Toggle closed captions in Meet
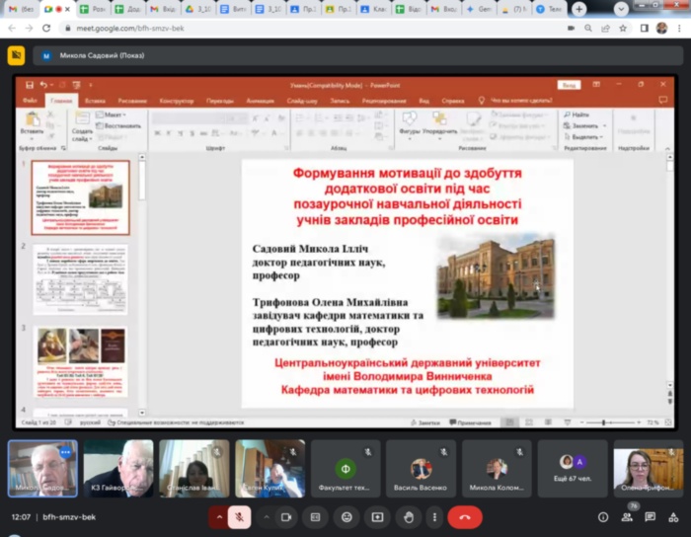691x537 pixels. (x=316, y=516)
